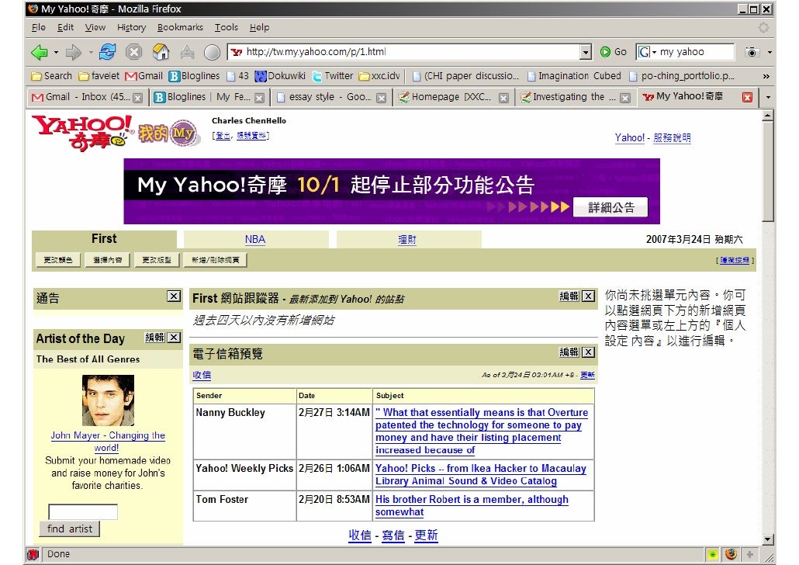The height and width of the screenshot is (565, 799).
Task: Close the essay style tab
Action: tap(381, 98)
